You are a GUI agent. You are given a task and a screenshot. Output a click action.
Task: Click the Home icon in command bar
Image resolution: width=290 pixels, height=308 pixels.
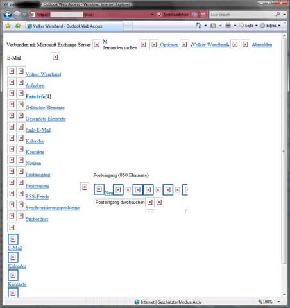[199, 26]
